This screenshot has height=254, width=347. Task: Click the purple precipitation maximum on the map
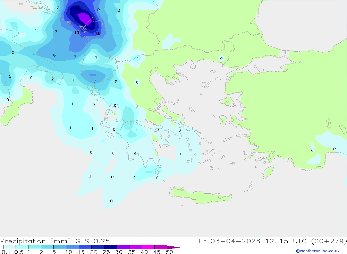(84, 19)
